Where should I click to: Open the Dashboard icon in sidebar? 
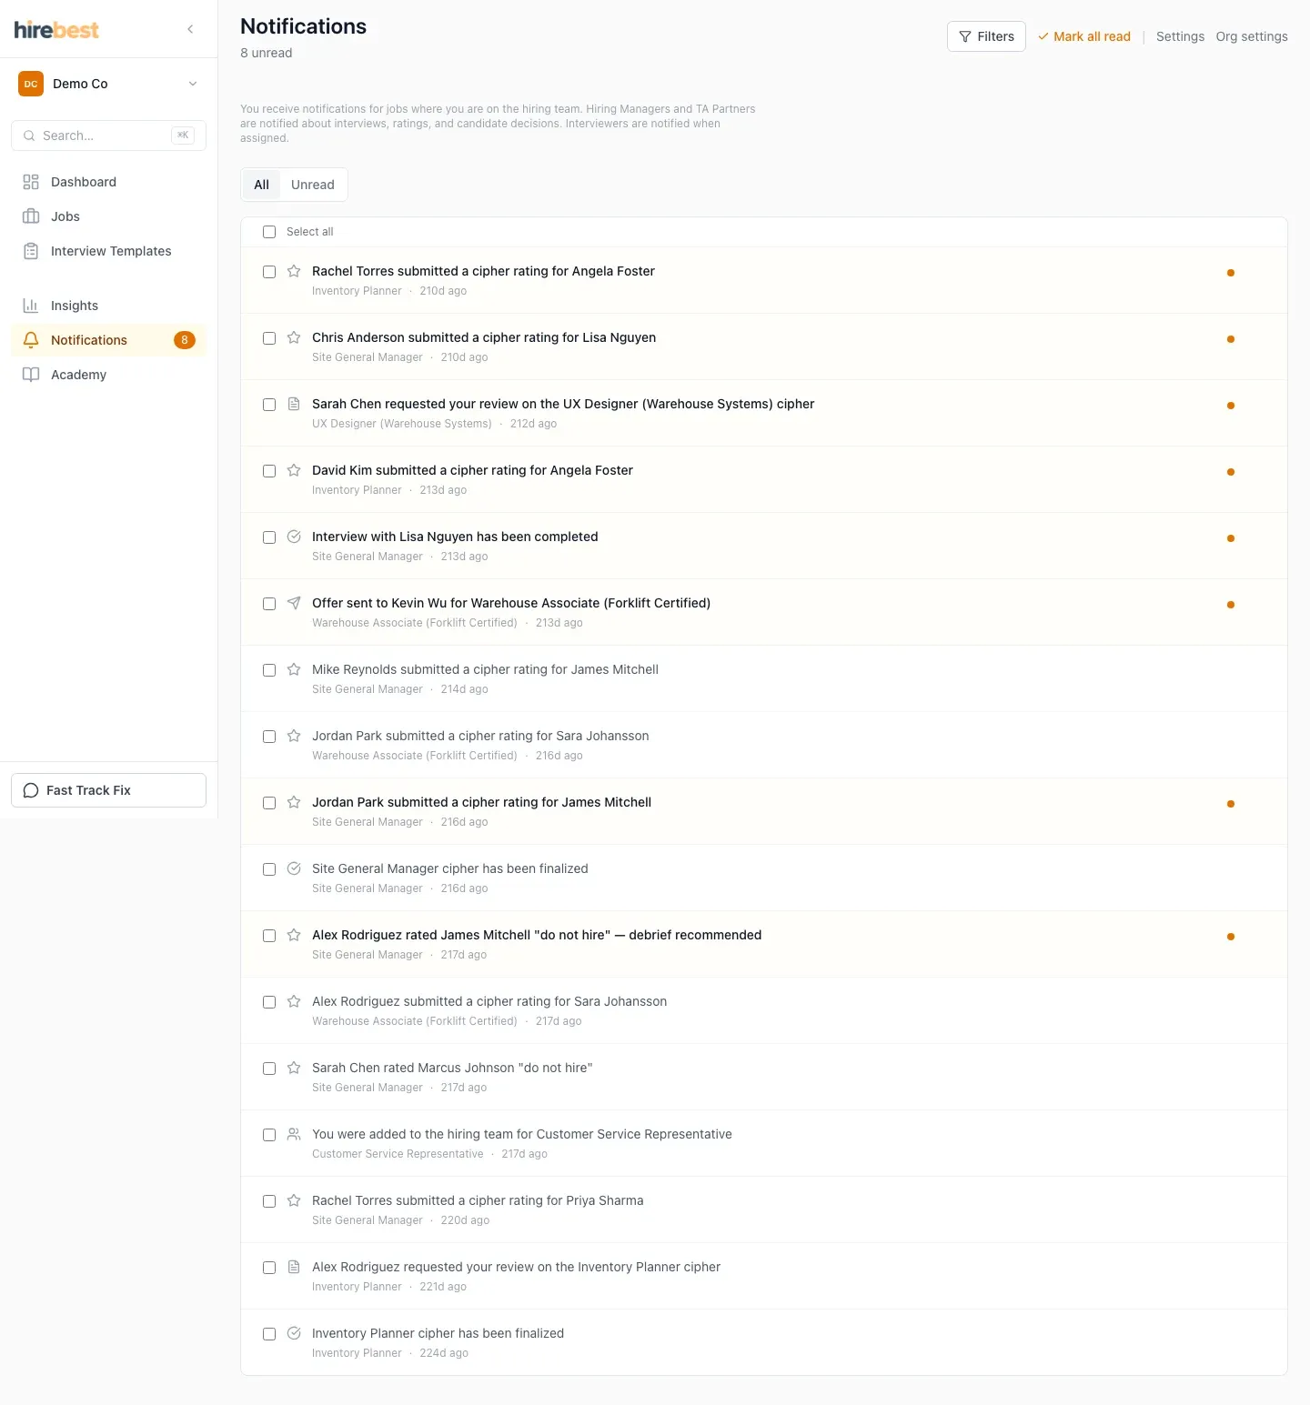[31, 182]
